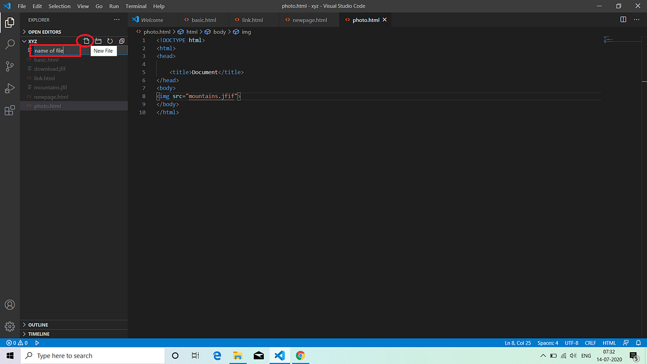Screen dimensions: 647x364
Task: Click the New Folder icon in XYZ header
Action: pos(98,41)
